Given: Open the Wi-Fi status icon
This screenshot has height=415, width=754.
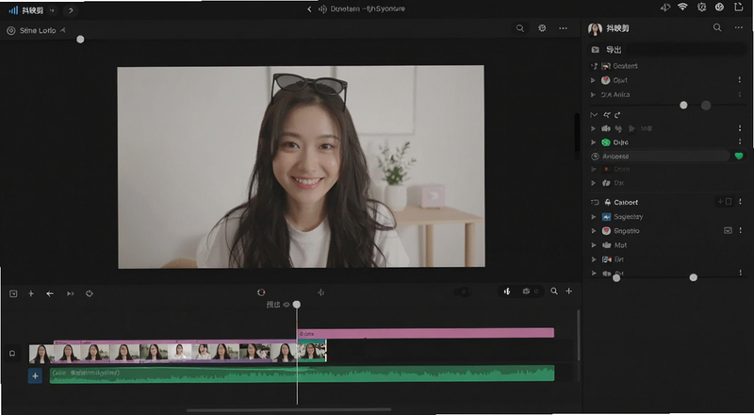Looking at the screenshot, I should tap(682, 7).
